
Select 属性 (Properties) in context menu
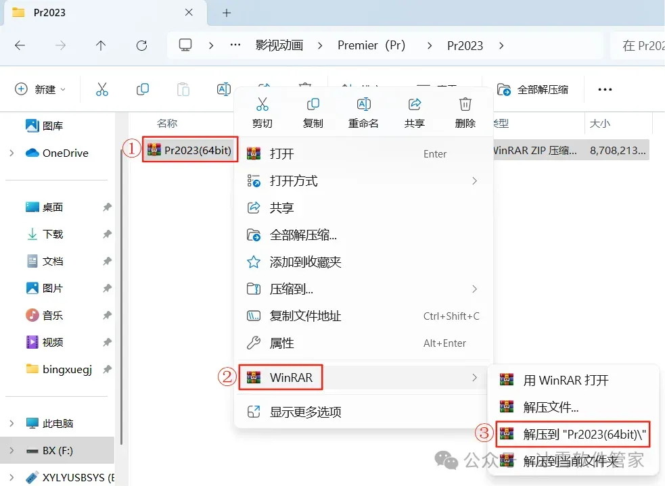coord(363,343)
